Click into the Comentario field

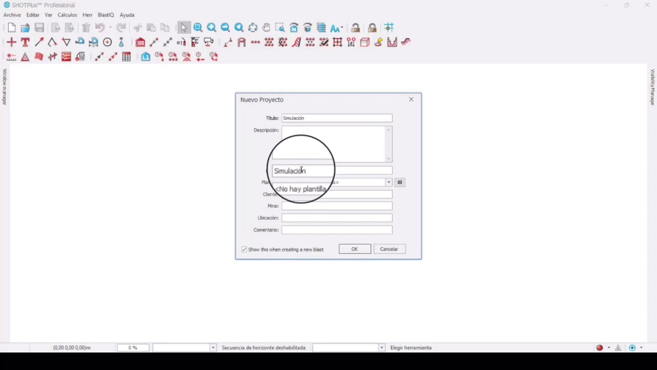coord(337,230)
